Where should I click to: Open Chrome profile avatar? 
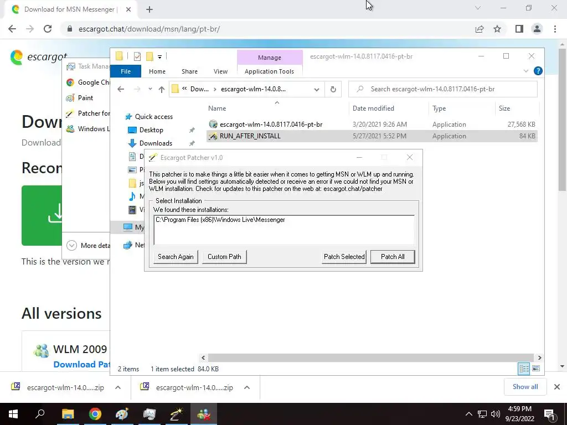coord(537,29)
